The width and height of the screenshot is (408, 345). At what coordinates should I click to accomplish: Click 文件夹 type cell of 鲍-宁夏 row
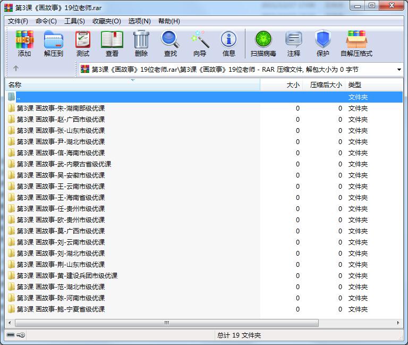click(358, 309)
